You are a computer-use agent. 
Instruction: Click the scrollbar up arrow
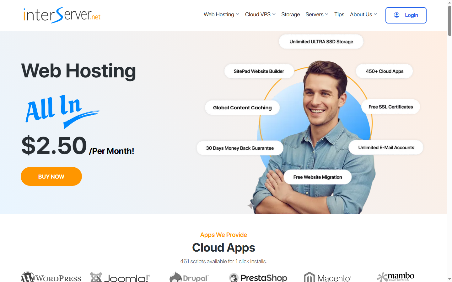[449, 3]
